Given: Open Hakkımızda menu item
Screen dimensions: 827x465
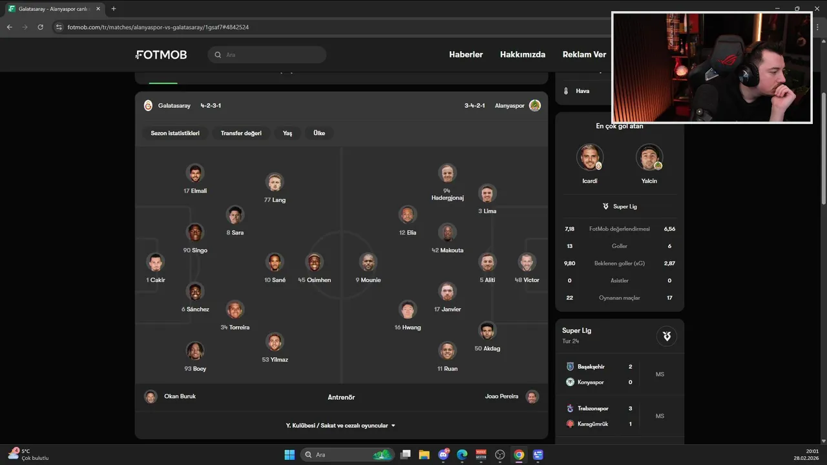Looking at the screenshot, I should pos(523,55).
